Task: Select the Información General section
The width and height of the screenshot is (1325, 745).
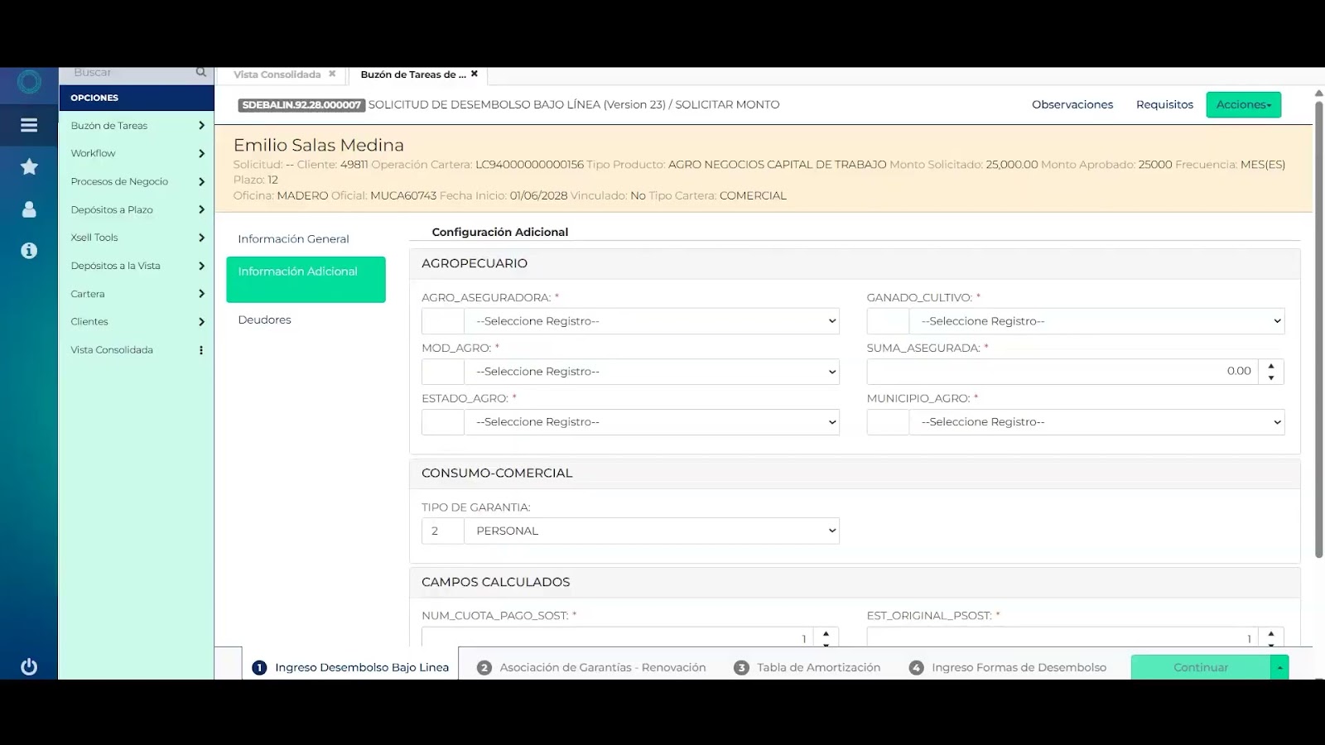Action: pyautogui.click(x=293, y=238)
